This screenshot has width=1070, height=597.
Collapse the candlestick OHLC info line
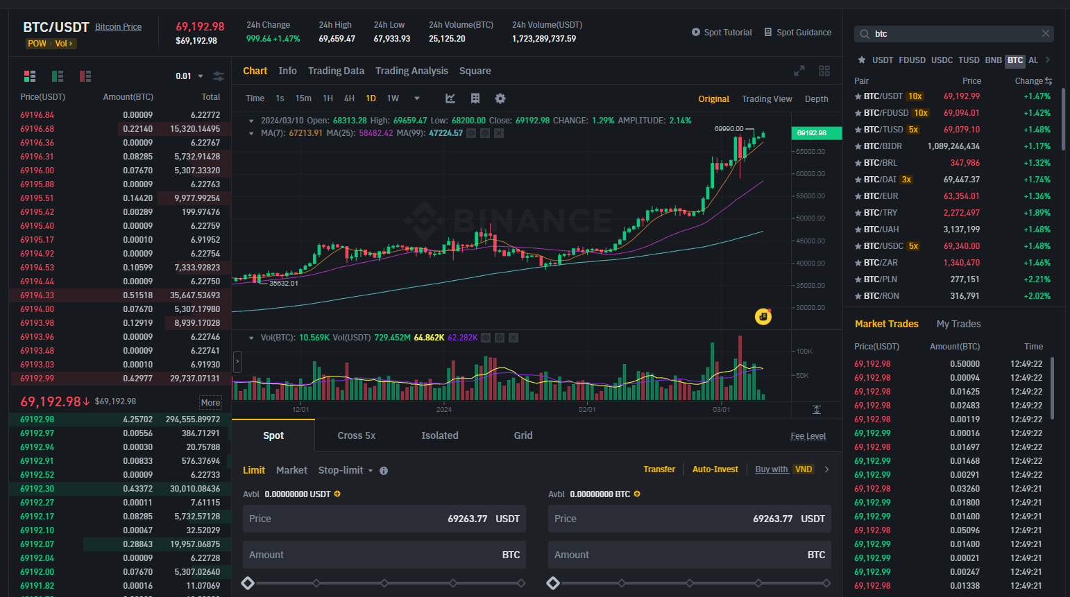pyautogui.click(x=251, y=121)
